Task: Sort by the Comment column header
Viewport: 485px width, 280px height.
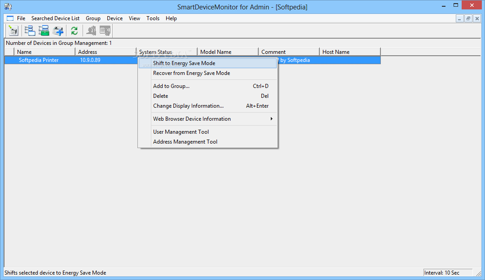Action: coord(289,52)
